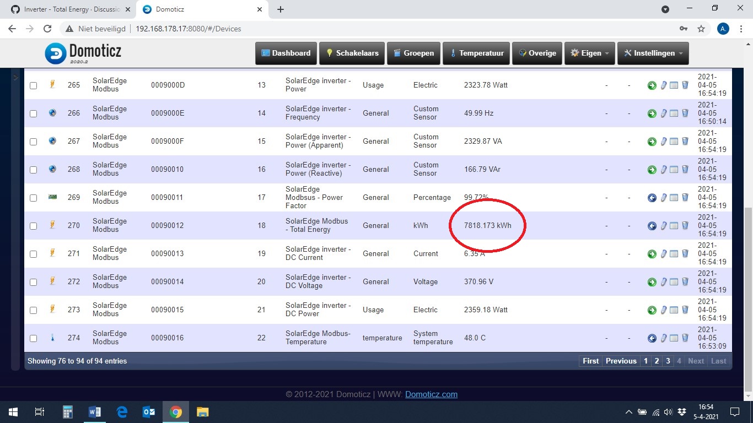Click the 7818.173 kWh value
The image size is (753, 423).
[487, 226]
